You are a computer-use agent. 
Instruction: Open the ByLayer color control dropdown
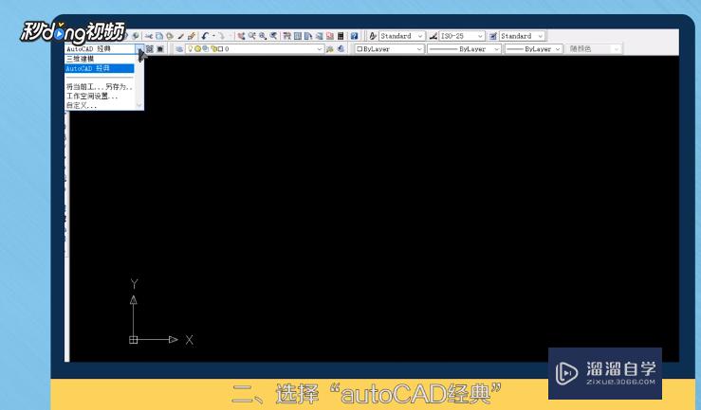pos(419,48)
